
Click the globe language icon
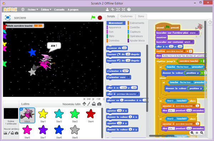click(x=23, y=9)
